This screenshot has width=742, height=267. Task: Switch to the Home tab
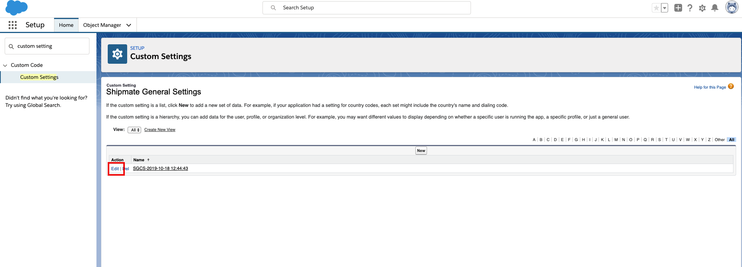pyautogui.click(x=66, y=25)
